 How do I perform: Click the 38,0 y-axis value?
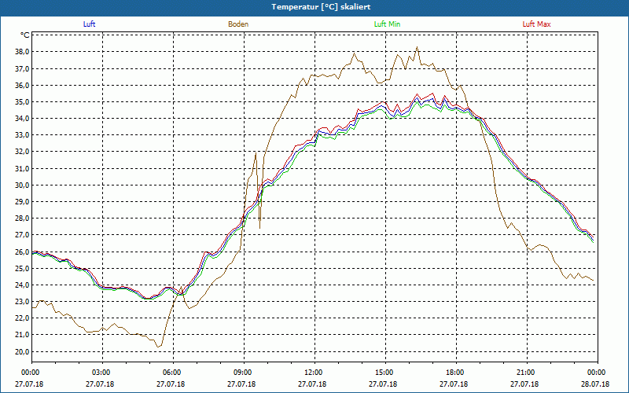pos(22,52)
